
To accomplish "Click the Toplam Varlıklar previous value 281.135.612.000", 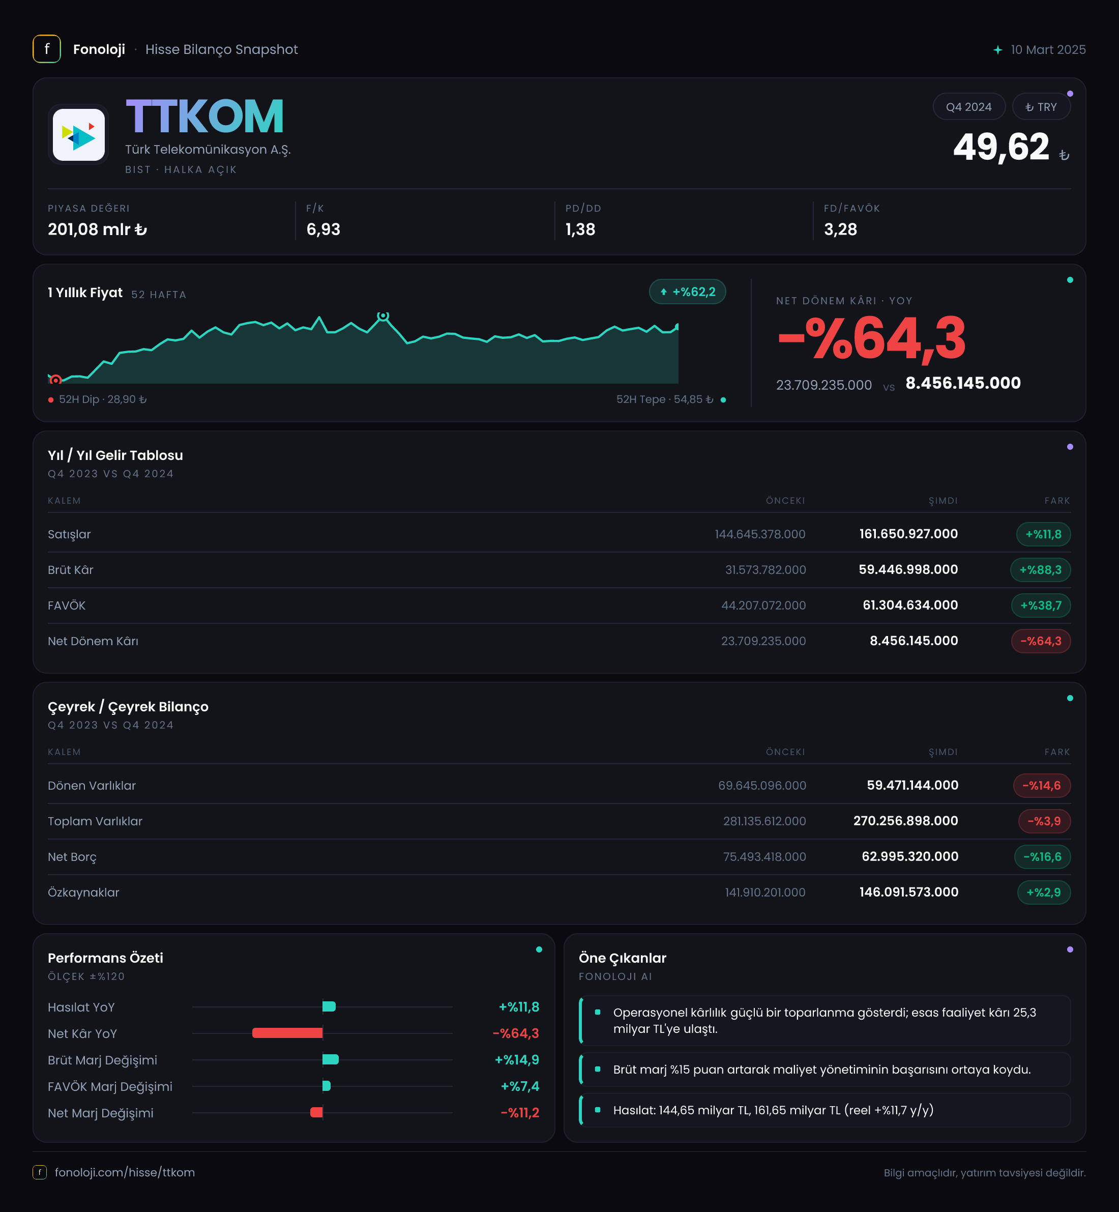I will point(764,821).
